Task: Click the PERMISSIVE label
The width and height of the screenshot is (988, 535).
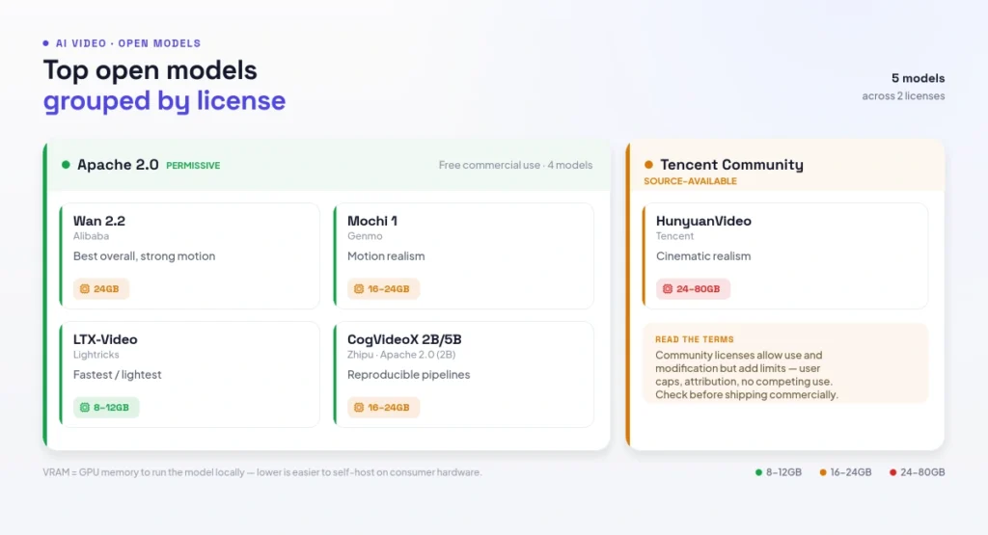Action: [x=193, y=166]
